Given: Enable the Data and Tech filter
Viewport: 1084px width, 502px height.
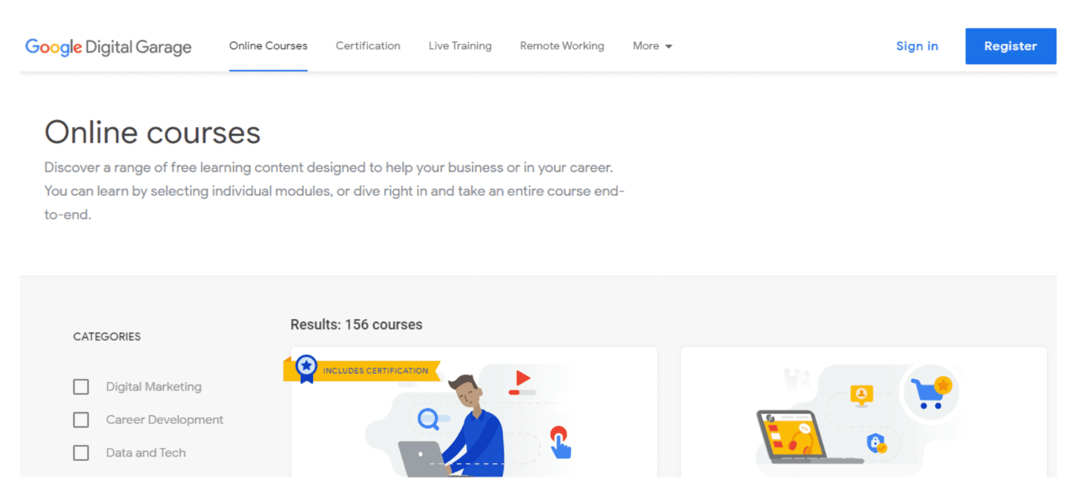Looking at the screenshot, I should 81,453.
